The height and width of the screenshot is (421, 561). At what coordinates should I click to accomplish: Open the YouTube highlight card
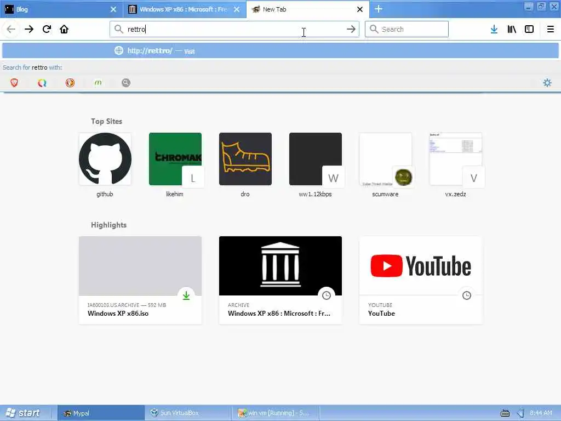[x=421, y=280]
